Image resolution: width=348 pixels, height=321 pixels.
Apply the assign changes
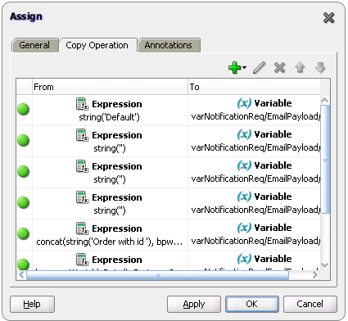[x=194, y=304]
